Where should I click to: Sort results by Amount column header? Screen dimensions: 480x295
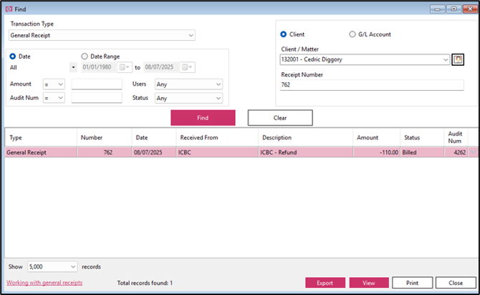click(375, 137)
